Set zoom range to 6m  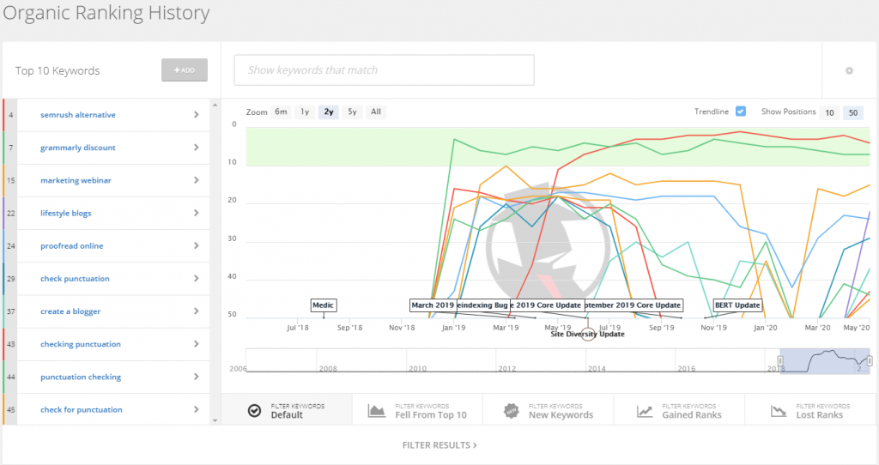pyautogui.click(x=281, y=112)
